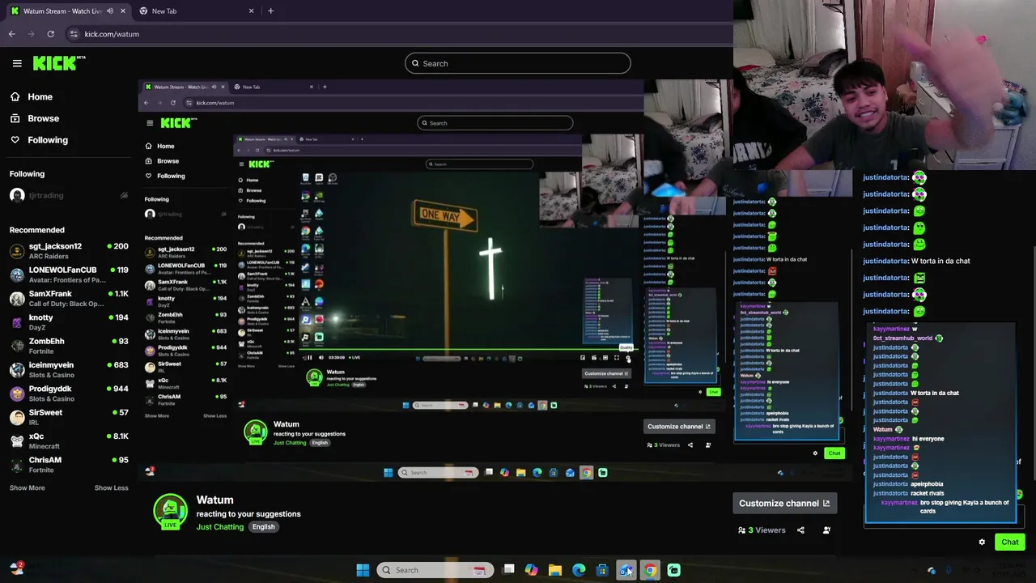This screenshot has width=1036, height=583.
Task: Click the bottom taskbar Search box
Action: pos(435,570)
